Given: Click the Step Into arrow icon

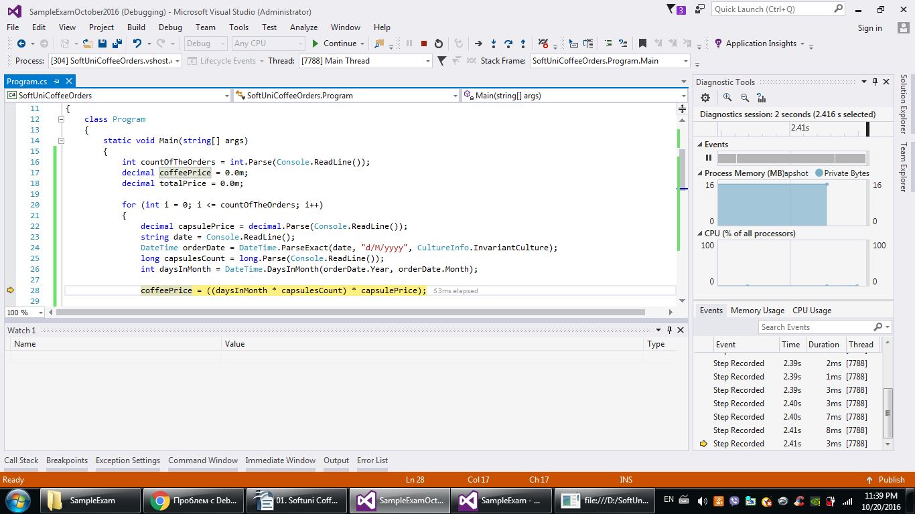Looking at the screenshot, I should point(494,44).
